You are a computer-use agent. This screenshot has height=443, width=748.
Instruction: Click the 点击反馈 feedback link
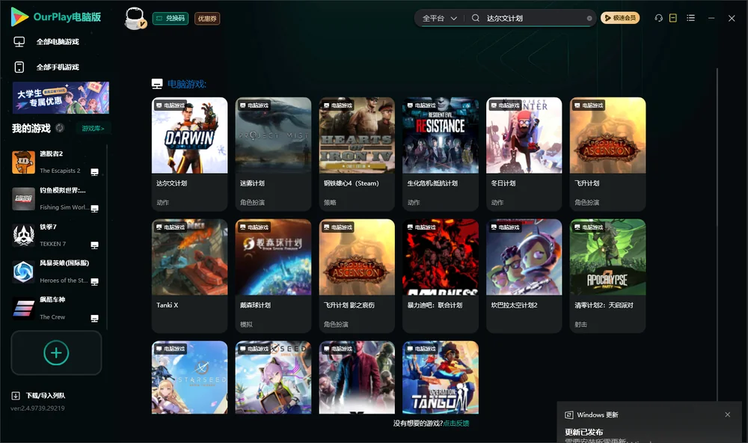pyautogui.click(x=456, y=424)
